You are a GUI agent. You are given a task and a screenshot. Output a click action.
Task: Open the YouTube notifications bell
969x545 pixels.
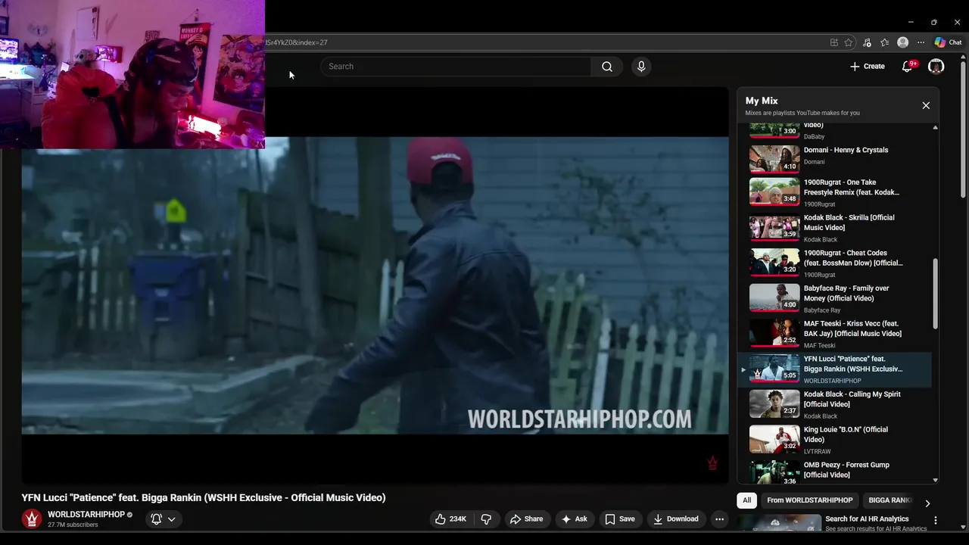907,67
